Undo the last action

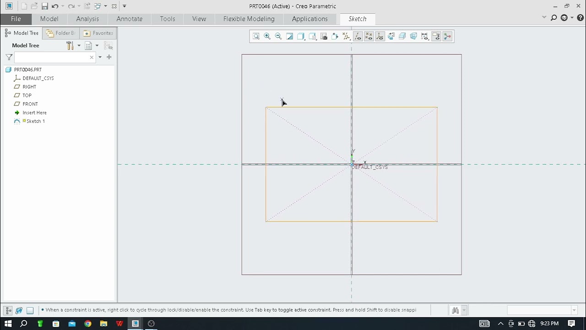55,6
